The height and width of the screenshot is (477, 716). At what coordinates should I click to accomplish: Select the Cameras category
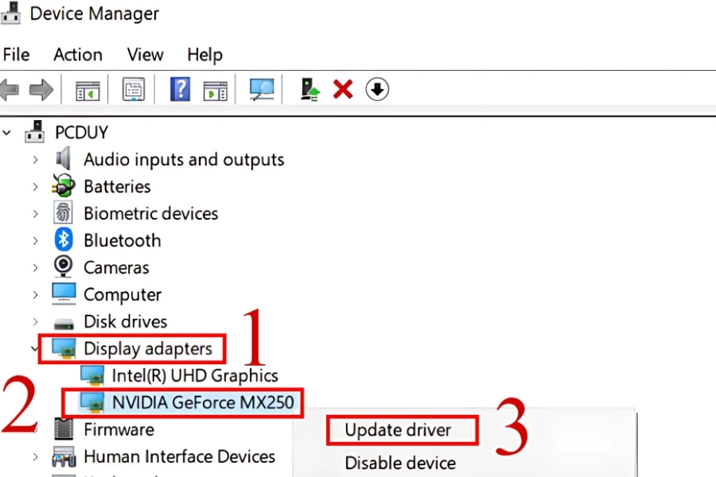point(116,268)
